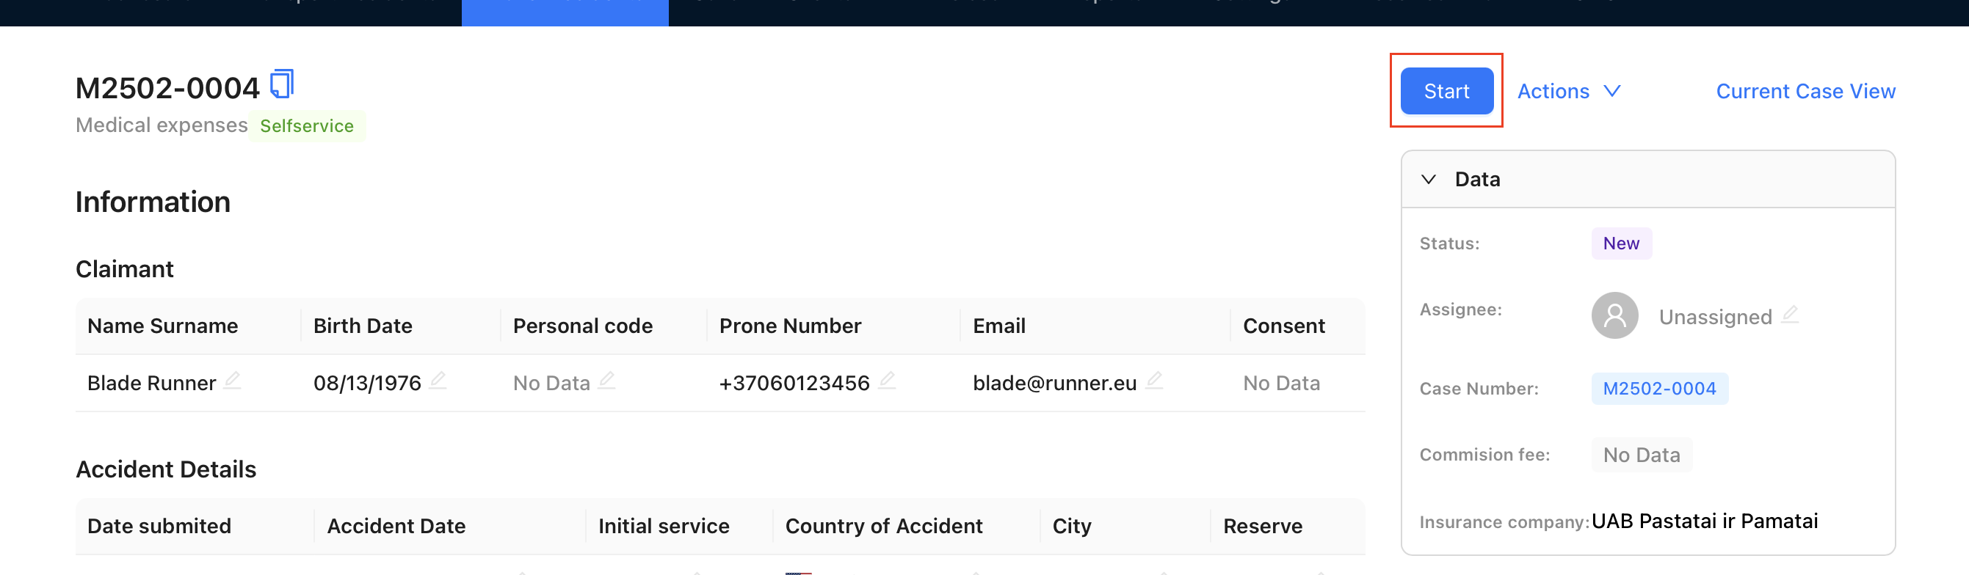Edit the Name Surname value Blade Runner
This screenshot has width=1969, height=575.
pos(233,379)
